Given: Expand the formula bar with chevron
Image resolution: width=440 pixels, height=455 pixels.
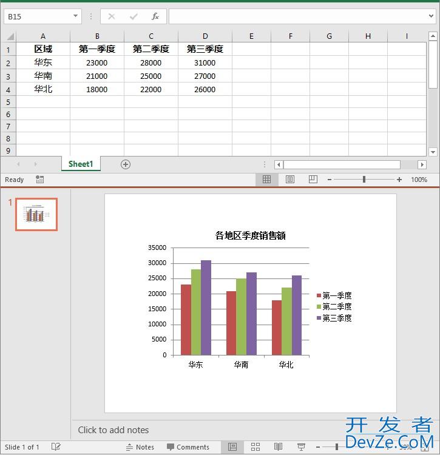Looking at the screenshot, I should [432, 16].
